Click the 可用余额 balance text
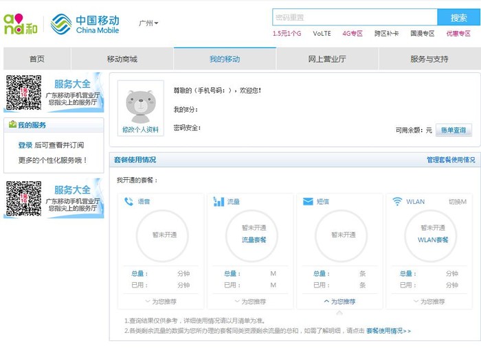 414,130
